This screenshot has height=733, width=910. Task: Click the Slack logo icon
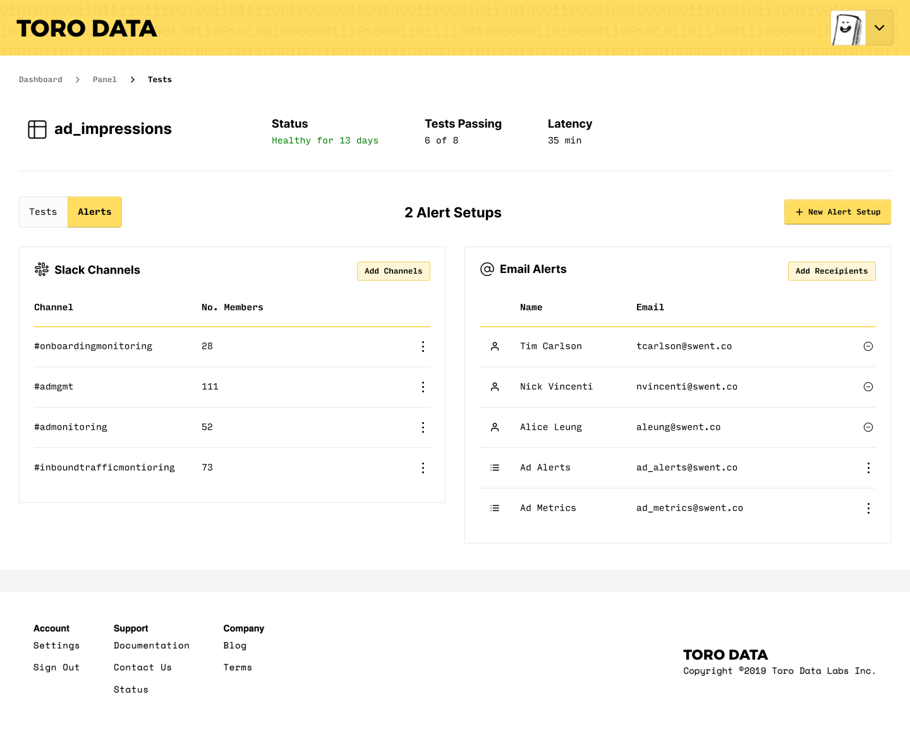click(x=42, y=270)
